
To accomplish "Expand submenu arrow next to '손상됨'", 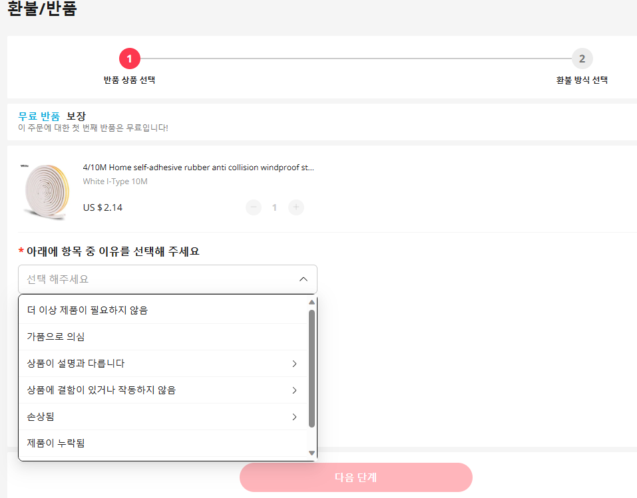I will [x=294, y=417].
